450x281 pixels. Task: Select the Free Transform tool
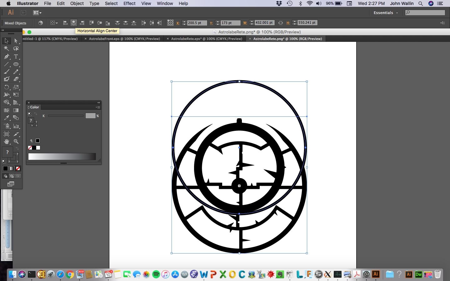pyautogui.click(x=16, y=95)
